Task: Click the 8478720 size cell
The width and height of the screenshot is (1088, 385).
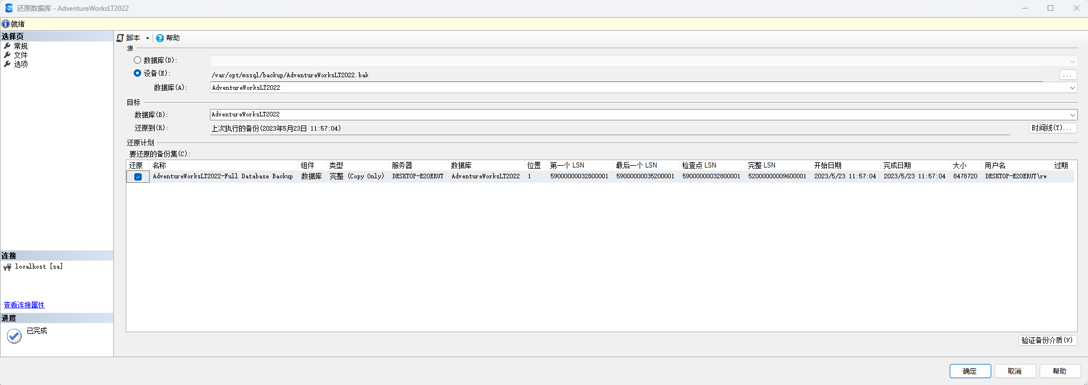Action: tap(965, 176)
